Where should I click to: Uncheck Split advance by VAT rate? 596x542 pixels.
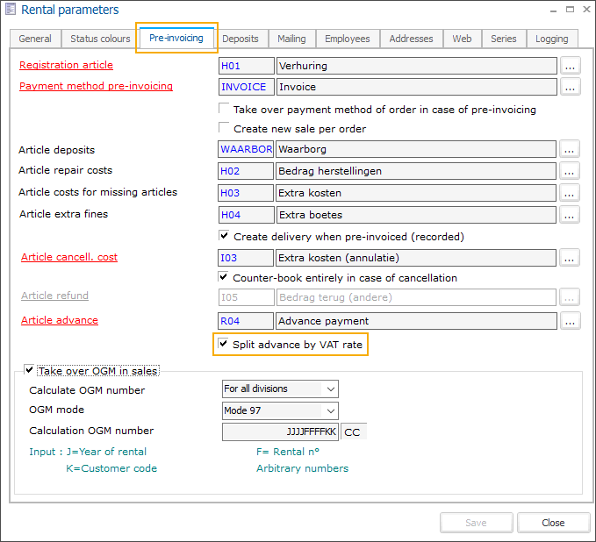click(x=224, y=345)
